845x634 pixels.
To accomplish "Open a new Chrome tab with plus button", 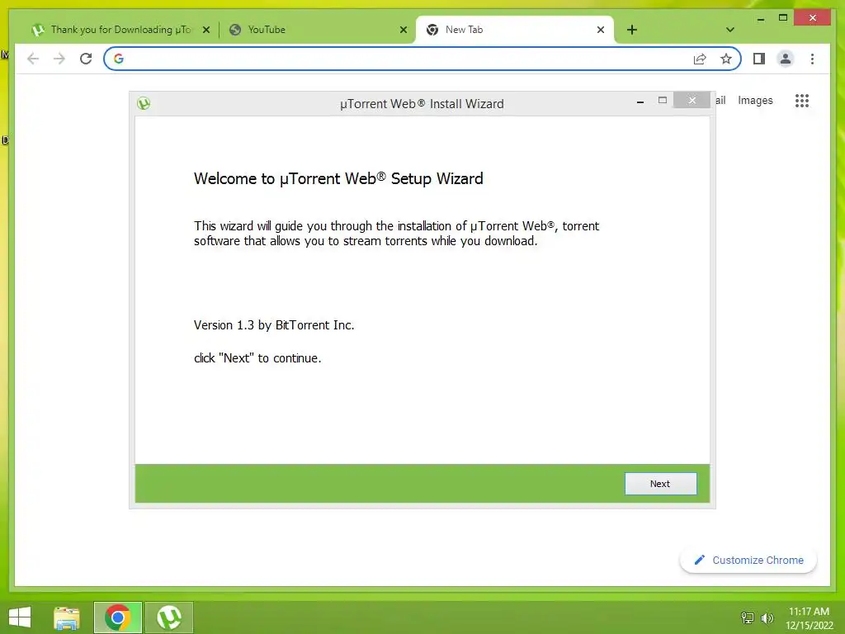I will tap(632, 30).
